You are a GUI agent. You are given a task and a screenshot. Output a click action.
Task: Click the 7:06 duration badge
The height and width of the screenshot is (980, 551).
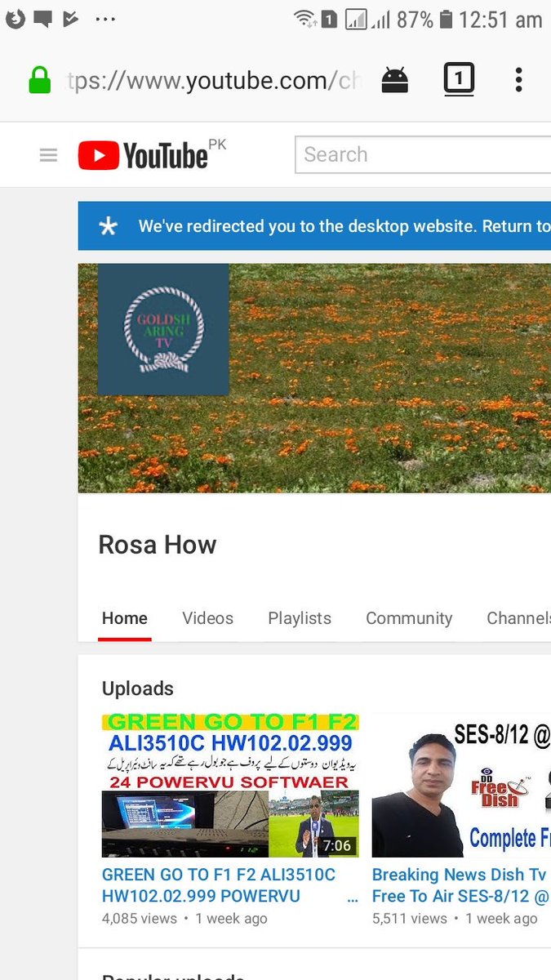click(337, 845)
